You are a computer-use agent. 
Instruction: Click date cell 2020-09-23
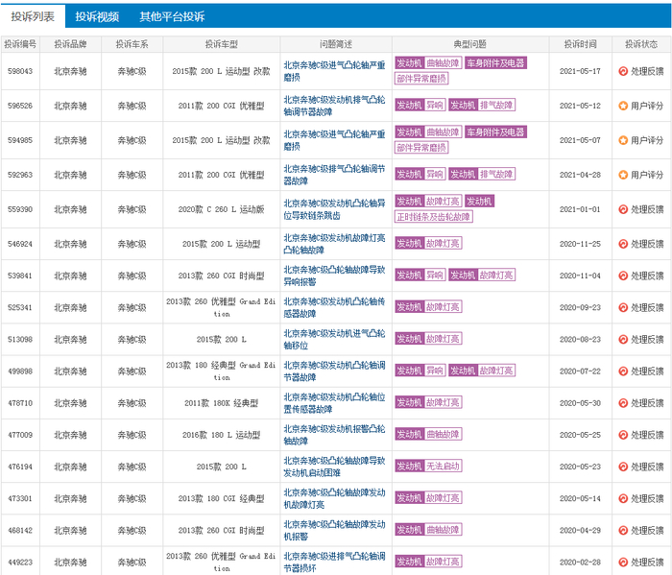pyautogui.click(x=580, y=307)
